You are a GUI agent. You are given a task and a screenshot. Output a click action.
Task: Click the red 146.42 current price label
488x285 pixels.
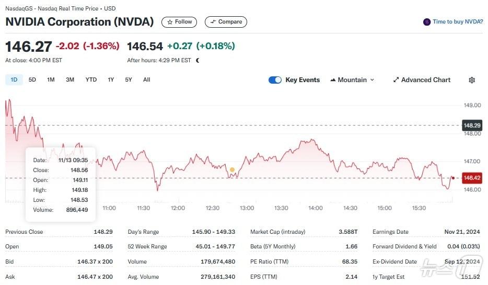[472, 178]
